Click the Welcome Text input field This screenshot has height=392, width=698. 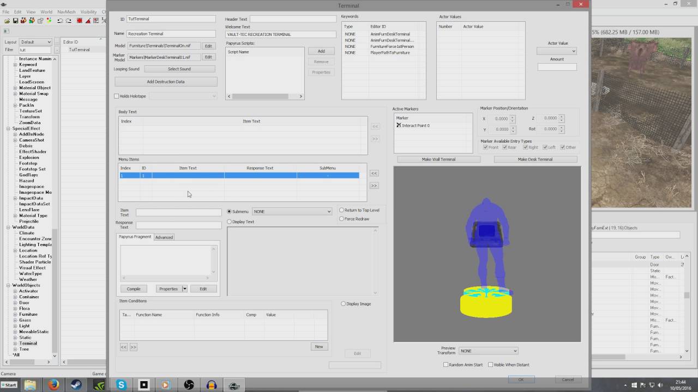[x=281, y=34]
